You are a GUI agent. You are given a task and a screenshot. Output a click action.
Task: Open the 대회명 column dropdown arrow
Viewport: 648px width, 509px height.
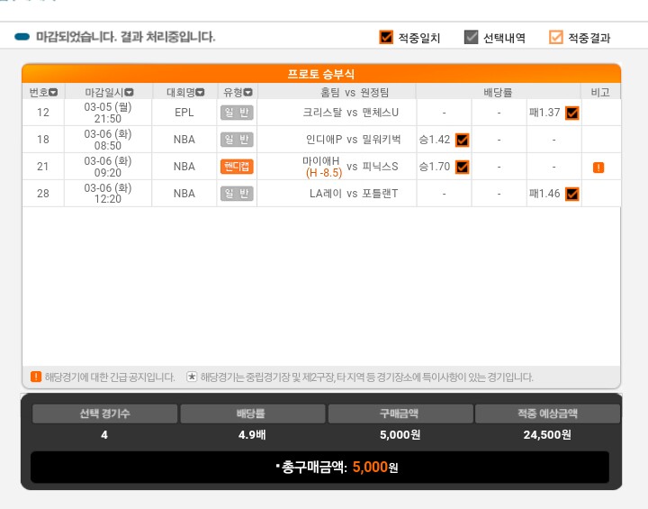[x=200, y=92]
